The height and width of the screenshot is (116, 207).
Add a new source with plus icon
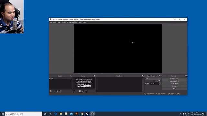pos(74,91)
